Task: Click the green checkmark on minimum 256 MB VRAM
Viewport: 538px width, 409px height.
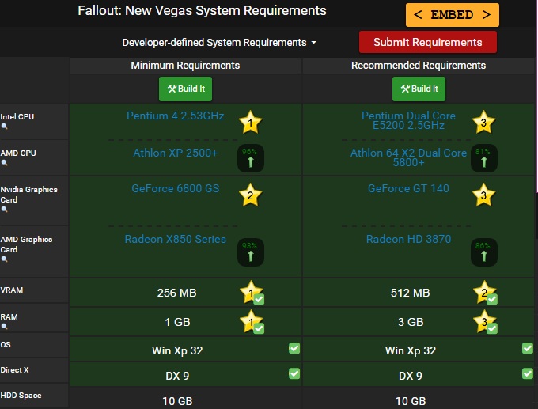Action: [259, 299]
